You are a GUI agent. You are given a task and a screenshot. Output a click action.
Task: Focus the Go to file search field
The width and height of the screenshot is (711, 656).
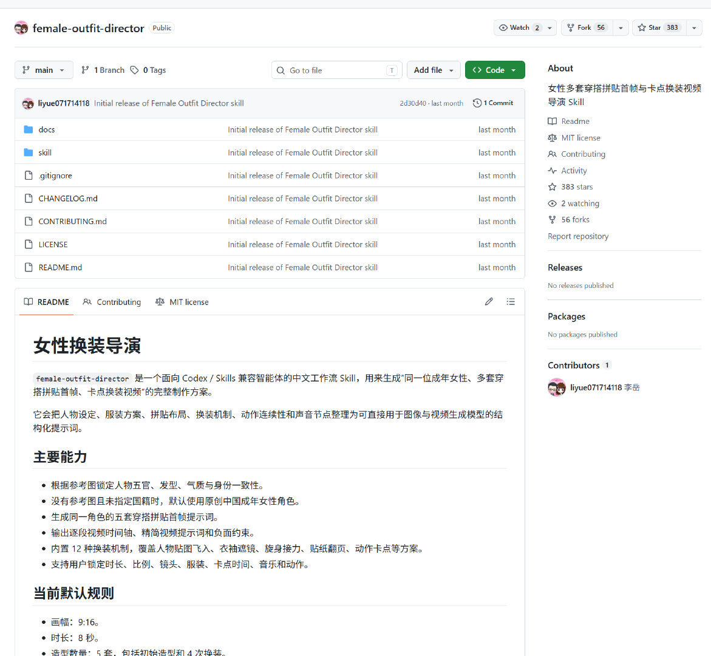[336, 70]
